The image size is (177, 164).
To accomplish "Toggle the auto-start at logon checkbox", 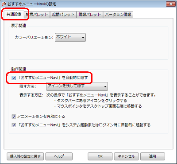I will 14,125.
